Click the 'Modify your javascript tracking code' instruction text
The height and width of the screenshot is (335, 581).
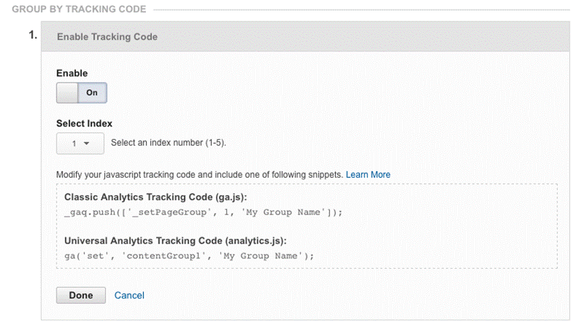(x=200, y=175)
